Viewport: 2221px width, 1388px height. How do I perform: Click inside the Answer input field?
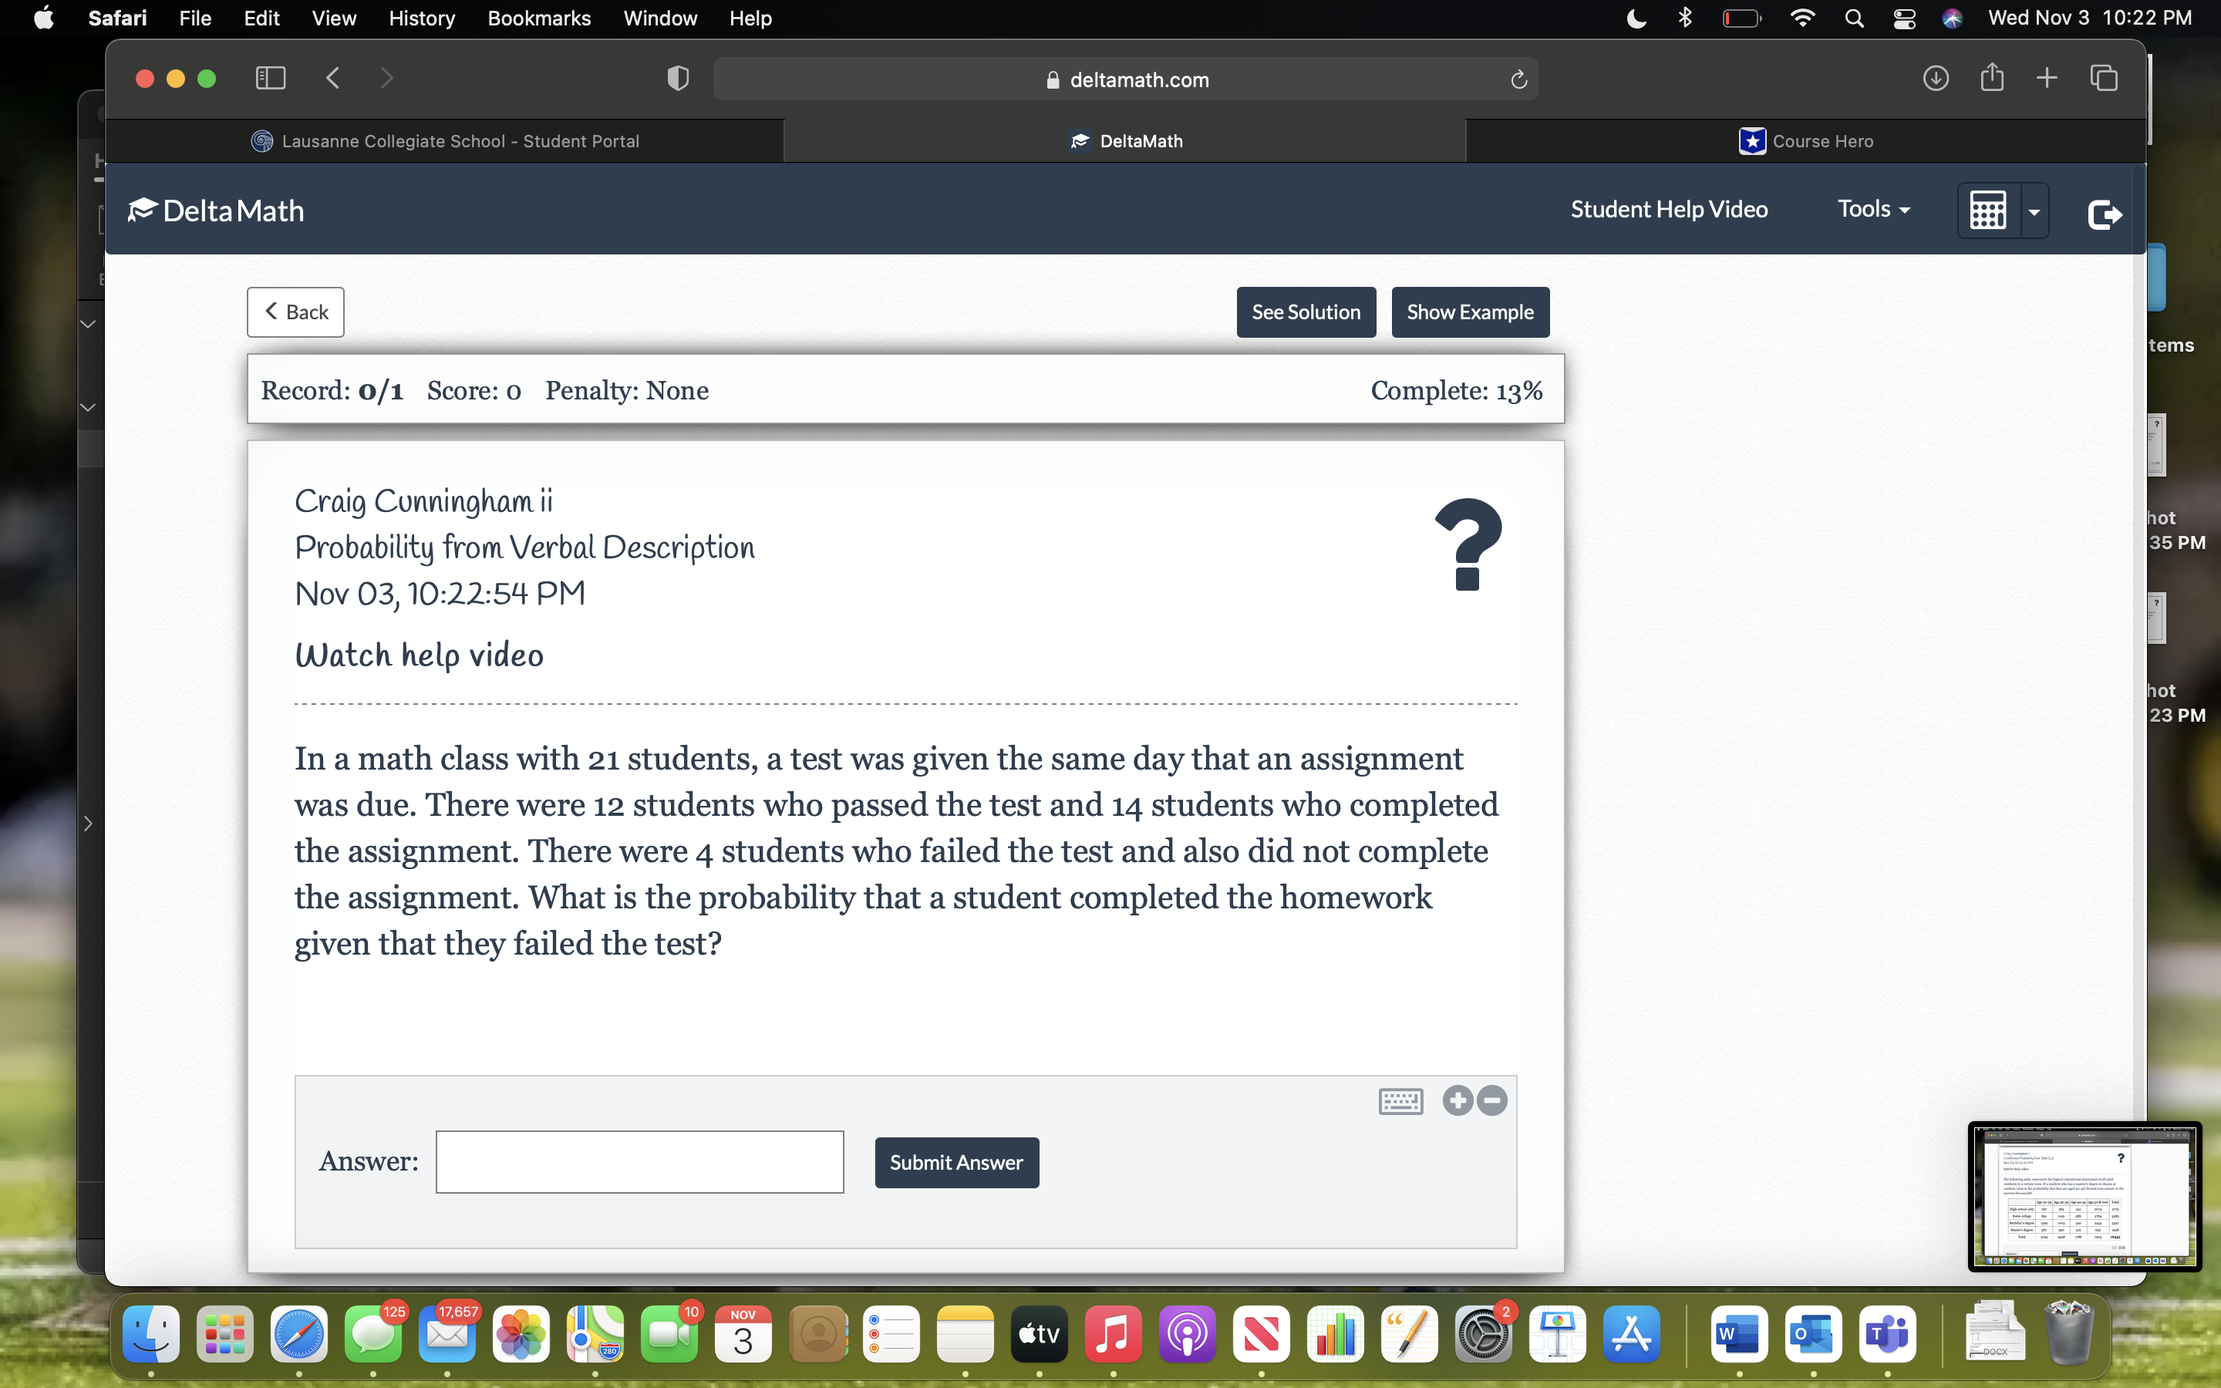point(639,1161)
